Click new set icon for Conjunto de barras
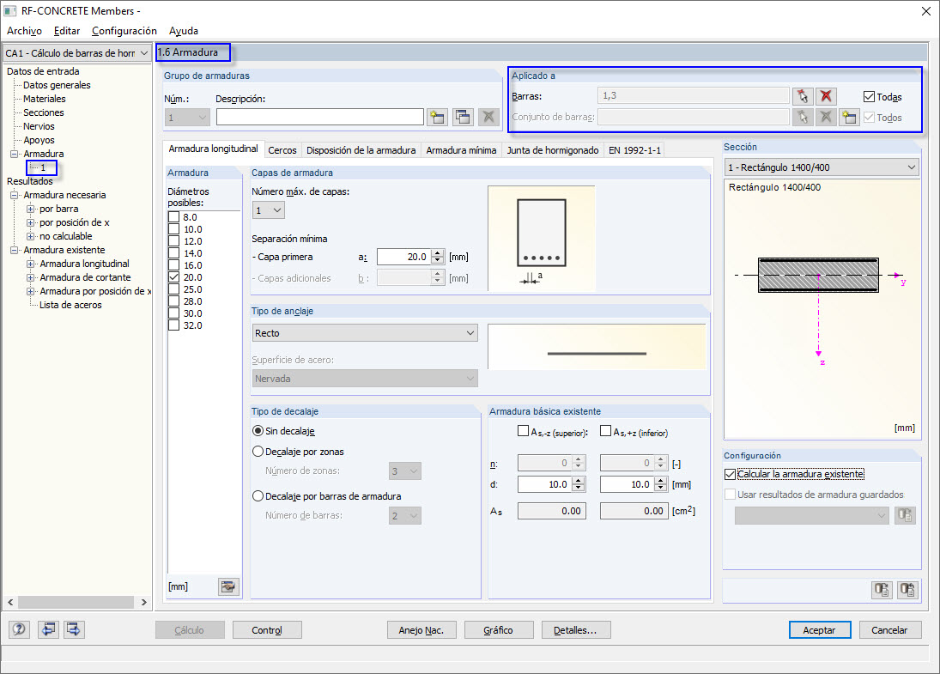The width and height of the screenshot is (940, 674). (x=850, y=117)
